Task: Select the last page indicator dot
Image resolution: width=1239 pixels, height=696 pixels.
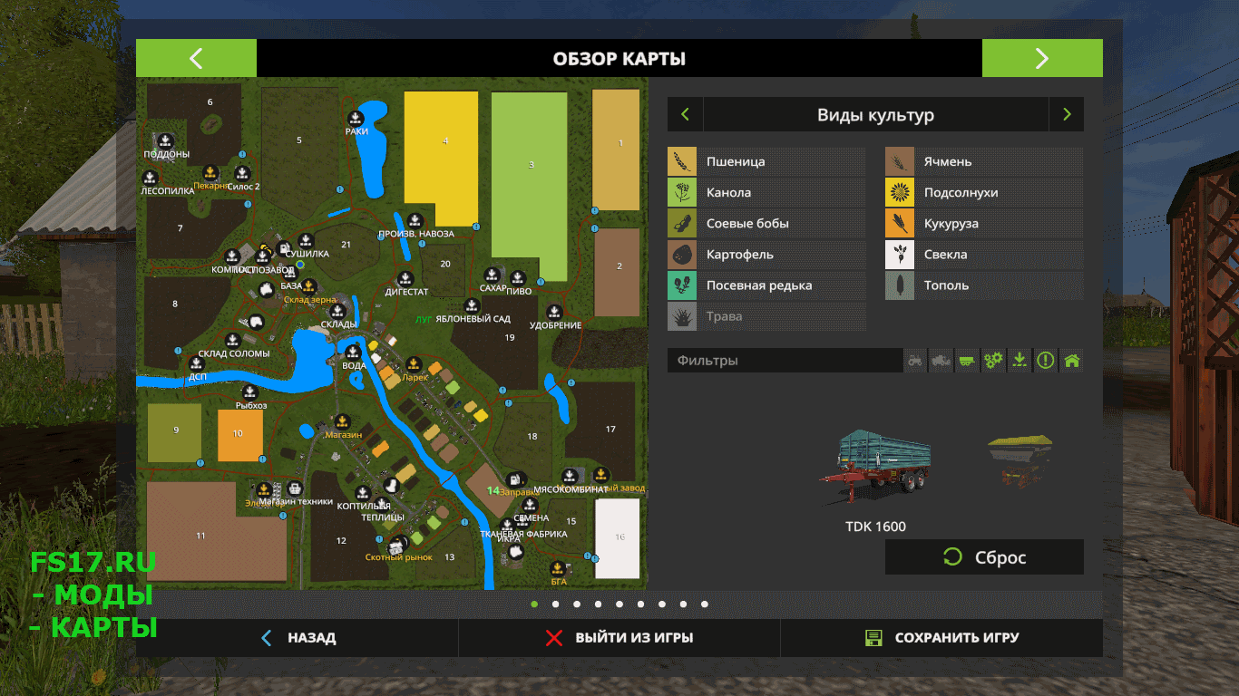Action: (705, 604)
